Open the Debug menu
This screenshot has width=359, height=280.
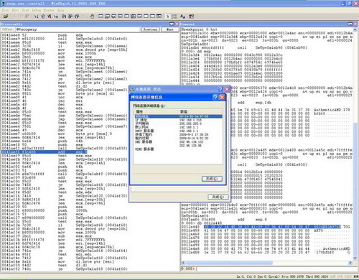click(37, 10)
